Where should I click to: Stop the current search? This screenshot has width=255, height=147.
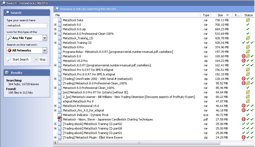[x=40, y=59]
